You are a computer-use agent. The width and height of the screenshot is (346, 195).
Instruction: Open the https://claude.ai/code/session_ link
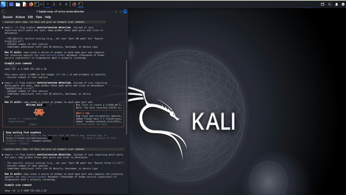tap(27, 138)
